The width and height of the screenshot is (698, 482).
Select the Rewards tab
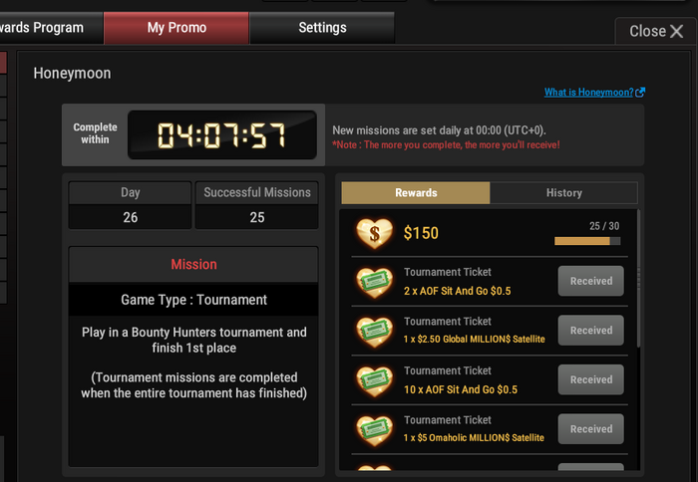[x=416, y=192]
